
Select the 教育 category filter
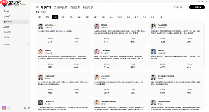coord(129,17)
